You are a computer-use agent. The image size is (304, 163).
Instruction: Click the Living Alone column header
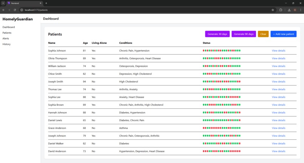coord(99,43)
